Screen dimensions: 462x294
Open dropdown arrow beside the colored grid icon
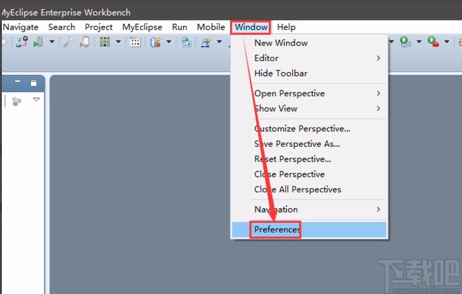(x=118, y=42)
